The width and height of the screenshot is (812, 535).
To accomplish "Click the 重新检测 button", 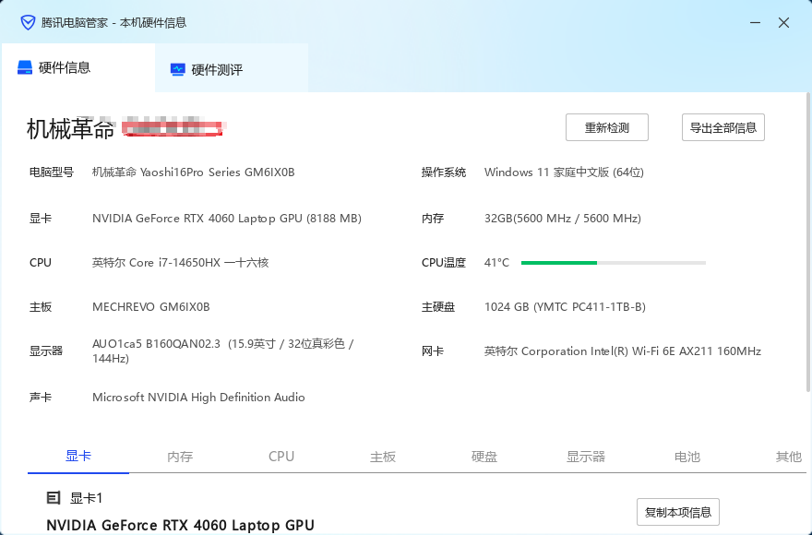I will (x=607, y=127).
